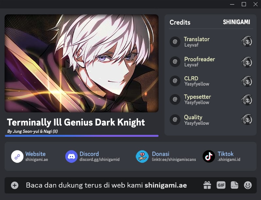This screenshot has height=200, width=261.
Task: Click the Terminally Ill Genius cover thumbnail
Action: click(x=82, y=63)
